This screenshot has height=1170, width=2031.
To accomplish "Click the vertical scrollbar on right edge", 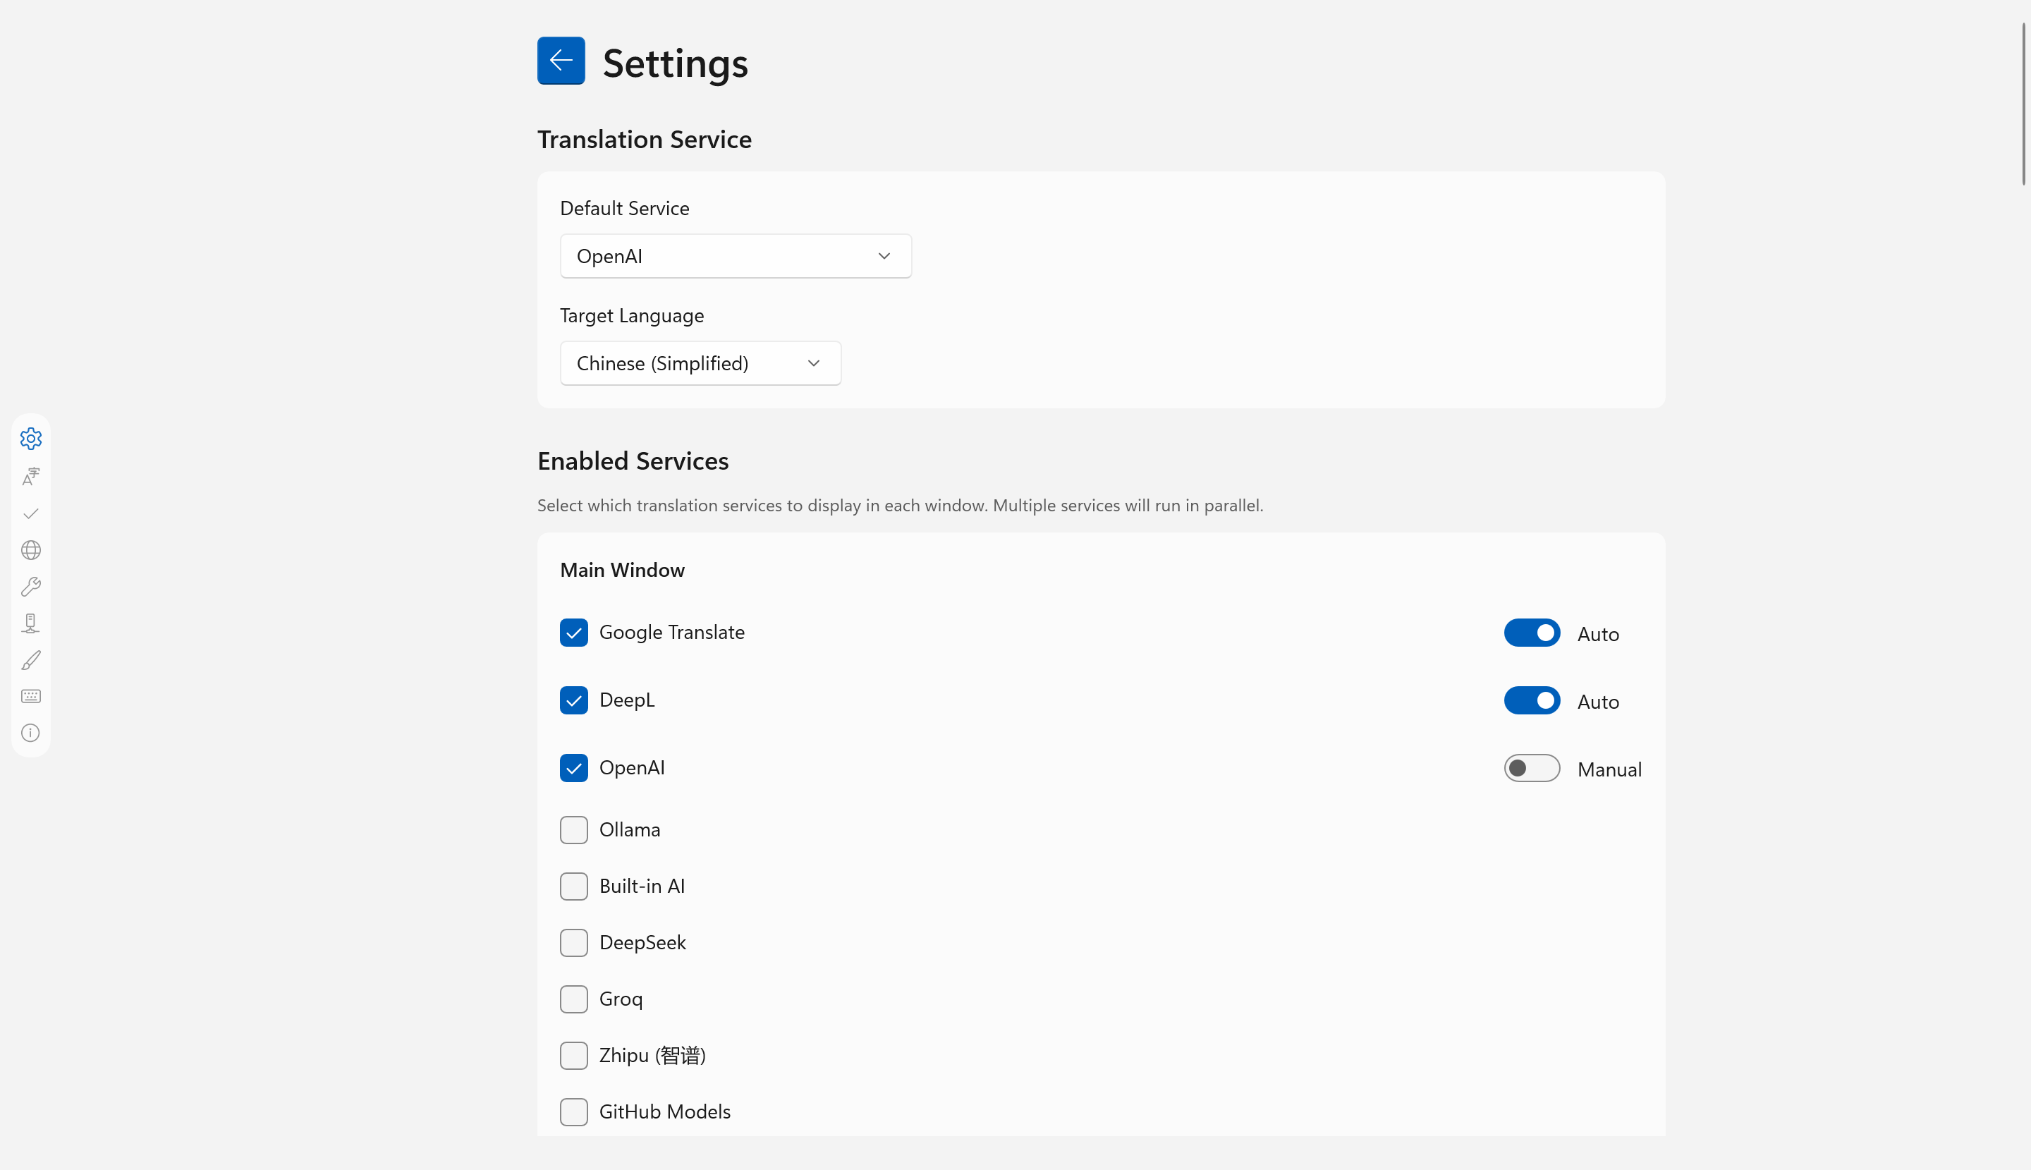I will tap(2024, 104).
